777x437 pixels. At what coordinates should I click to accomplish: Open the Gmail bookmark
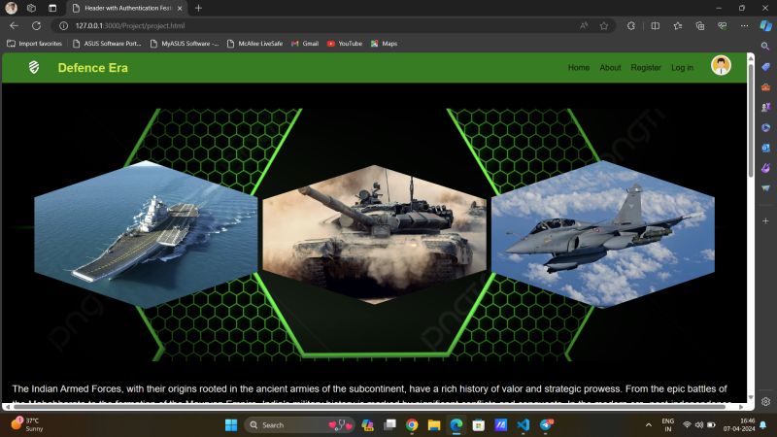coord(305,44)
